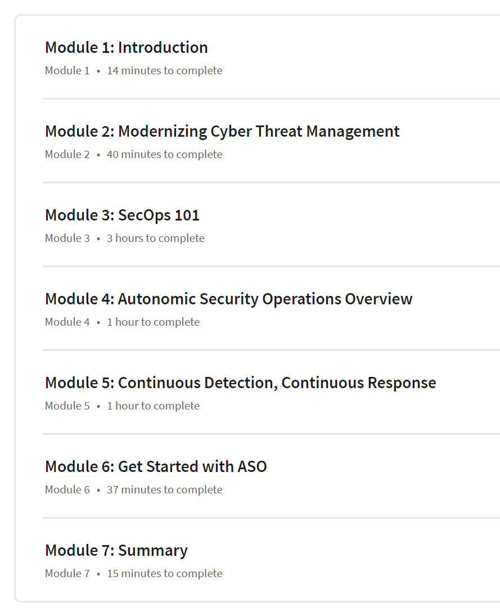500x616 pixels.
Task: Select the '3 hours to complete' text
Action: coord(156,238)
